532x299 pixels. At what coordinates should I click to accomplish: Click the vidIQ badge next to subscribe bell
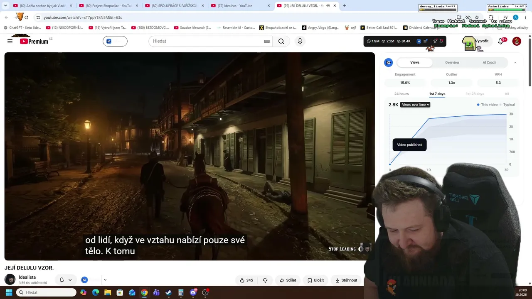click(x=84, y=280)
